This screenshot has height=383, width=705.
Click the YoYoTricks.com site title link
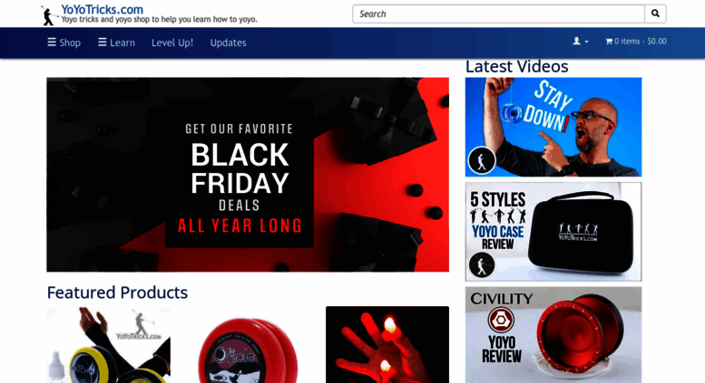tap(102, 9)
